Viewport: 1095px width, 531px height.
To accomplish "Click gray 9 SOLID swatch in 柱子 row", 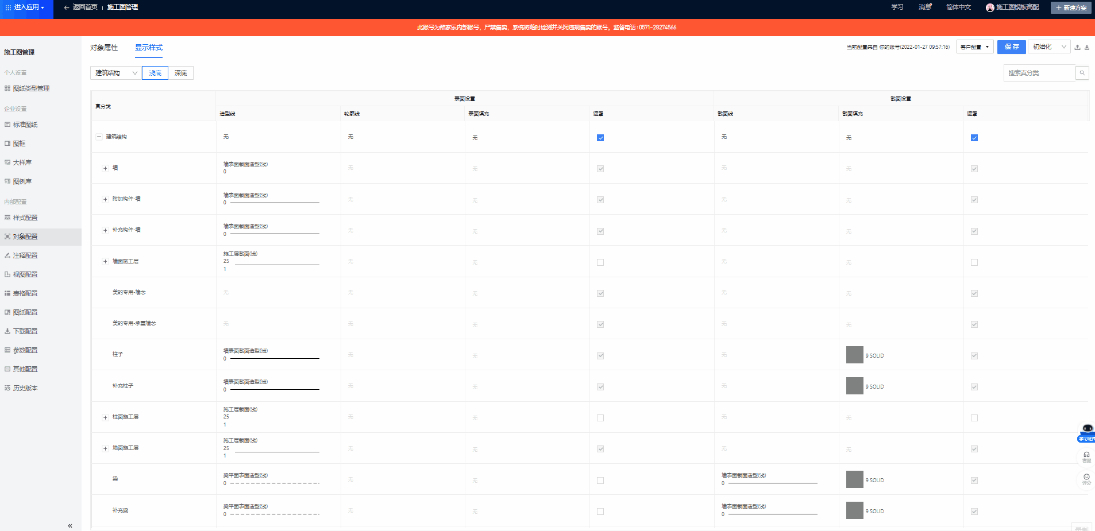I will pos(854,355).
